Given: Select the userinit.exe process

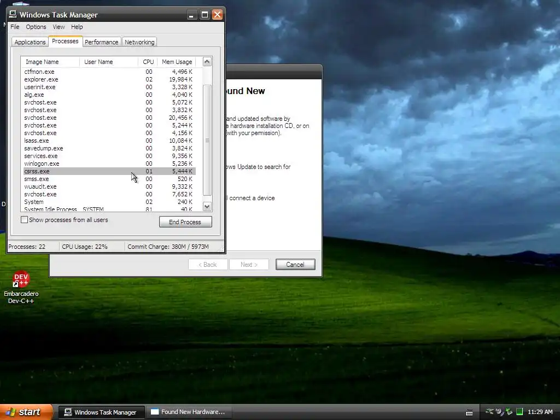Looking at the screenshot, I should (109, 87).
